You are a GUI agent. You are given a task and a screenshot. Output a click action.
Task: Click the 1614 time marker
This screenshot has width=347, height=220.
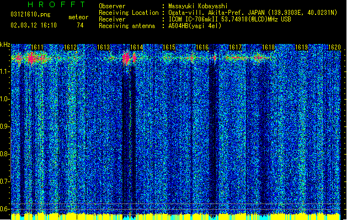coord(137,47)
